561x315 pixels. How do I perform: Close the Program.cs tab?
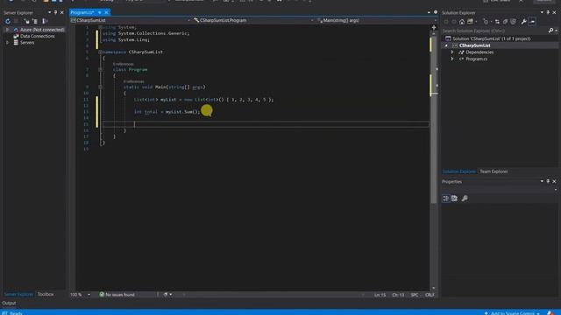pos(106,12)
